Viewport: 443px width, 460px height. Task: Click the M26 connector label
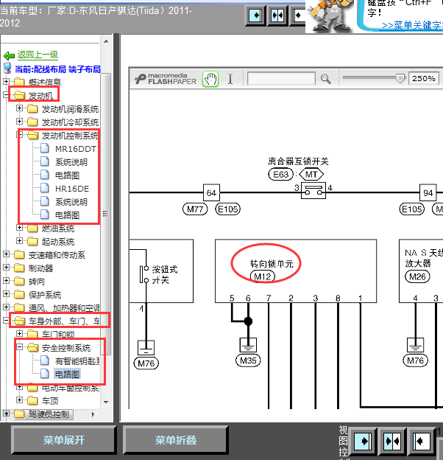tap(417, 276)
